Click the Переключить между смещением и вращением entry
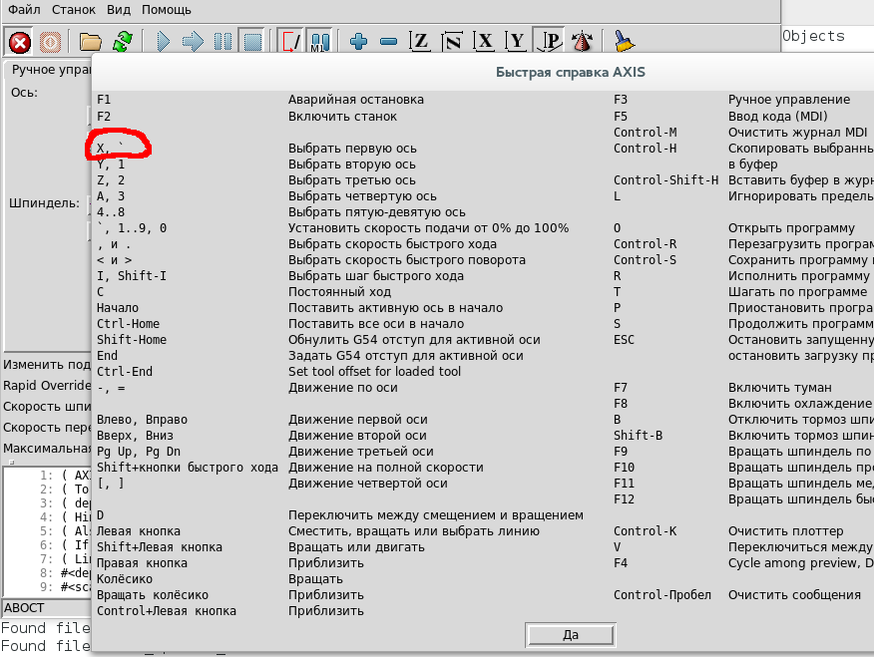The height and width of the screenshot is (657, 874). coord(436,515)
